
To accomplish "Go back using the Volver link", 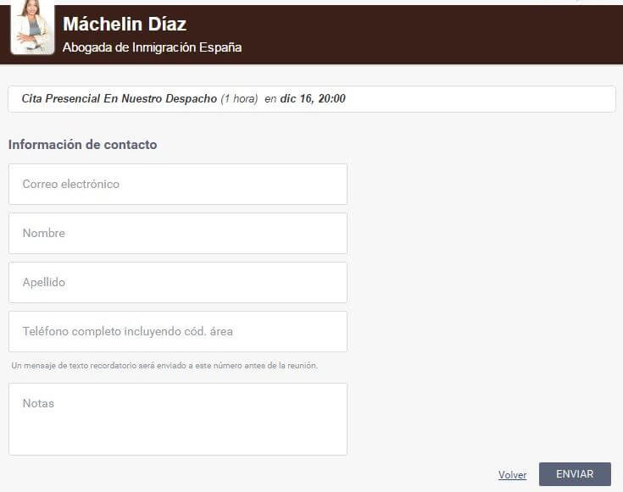I will [x=512, y=475].
